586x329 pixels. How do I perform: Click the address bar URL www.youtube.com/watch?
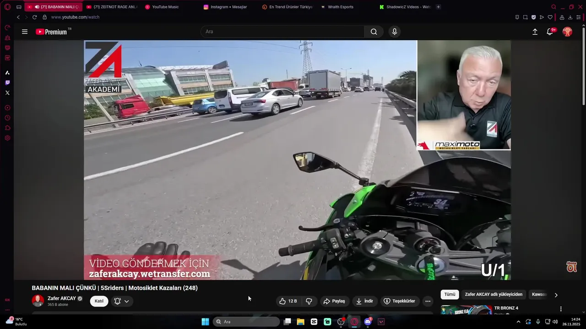75,17
